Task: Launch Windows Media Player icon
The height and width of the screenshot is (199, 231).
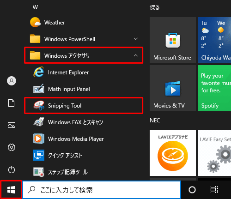Action: (x=39, y=139)
